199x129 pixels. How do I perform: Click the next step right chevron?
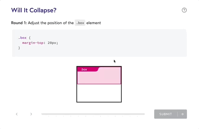[x=31, y=114]
